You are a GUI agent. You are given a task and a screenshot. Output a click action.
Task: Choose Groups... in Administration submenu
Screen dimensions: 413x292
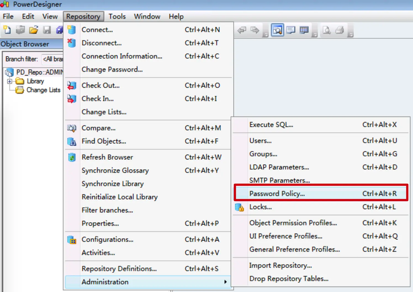coord(321,154)
